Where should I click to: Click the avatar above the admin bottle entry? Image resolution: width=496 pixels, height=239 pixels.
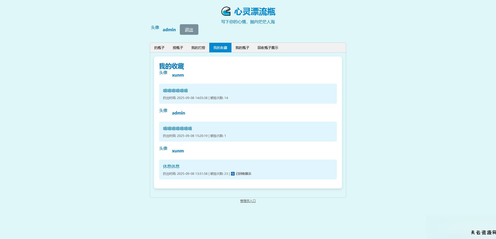point(164,111)
